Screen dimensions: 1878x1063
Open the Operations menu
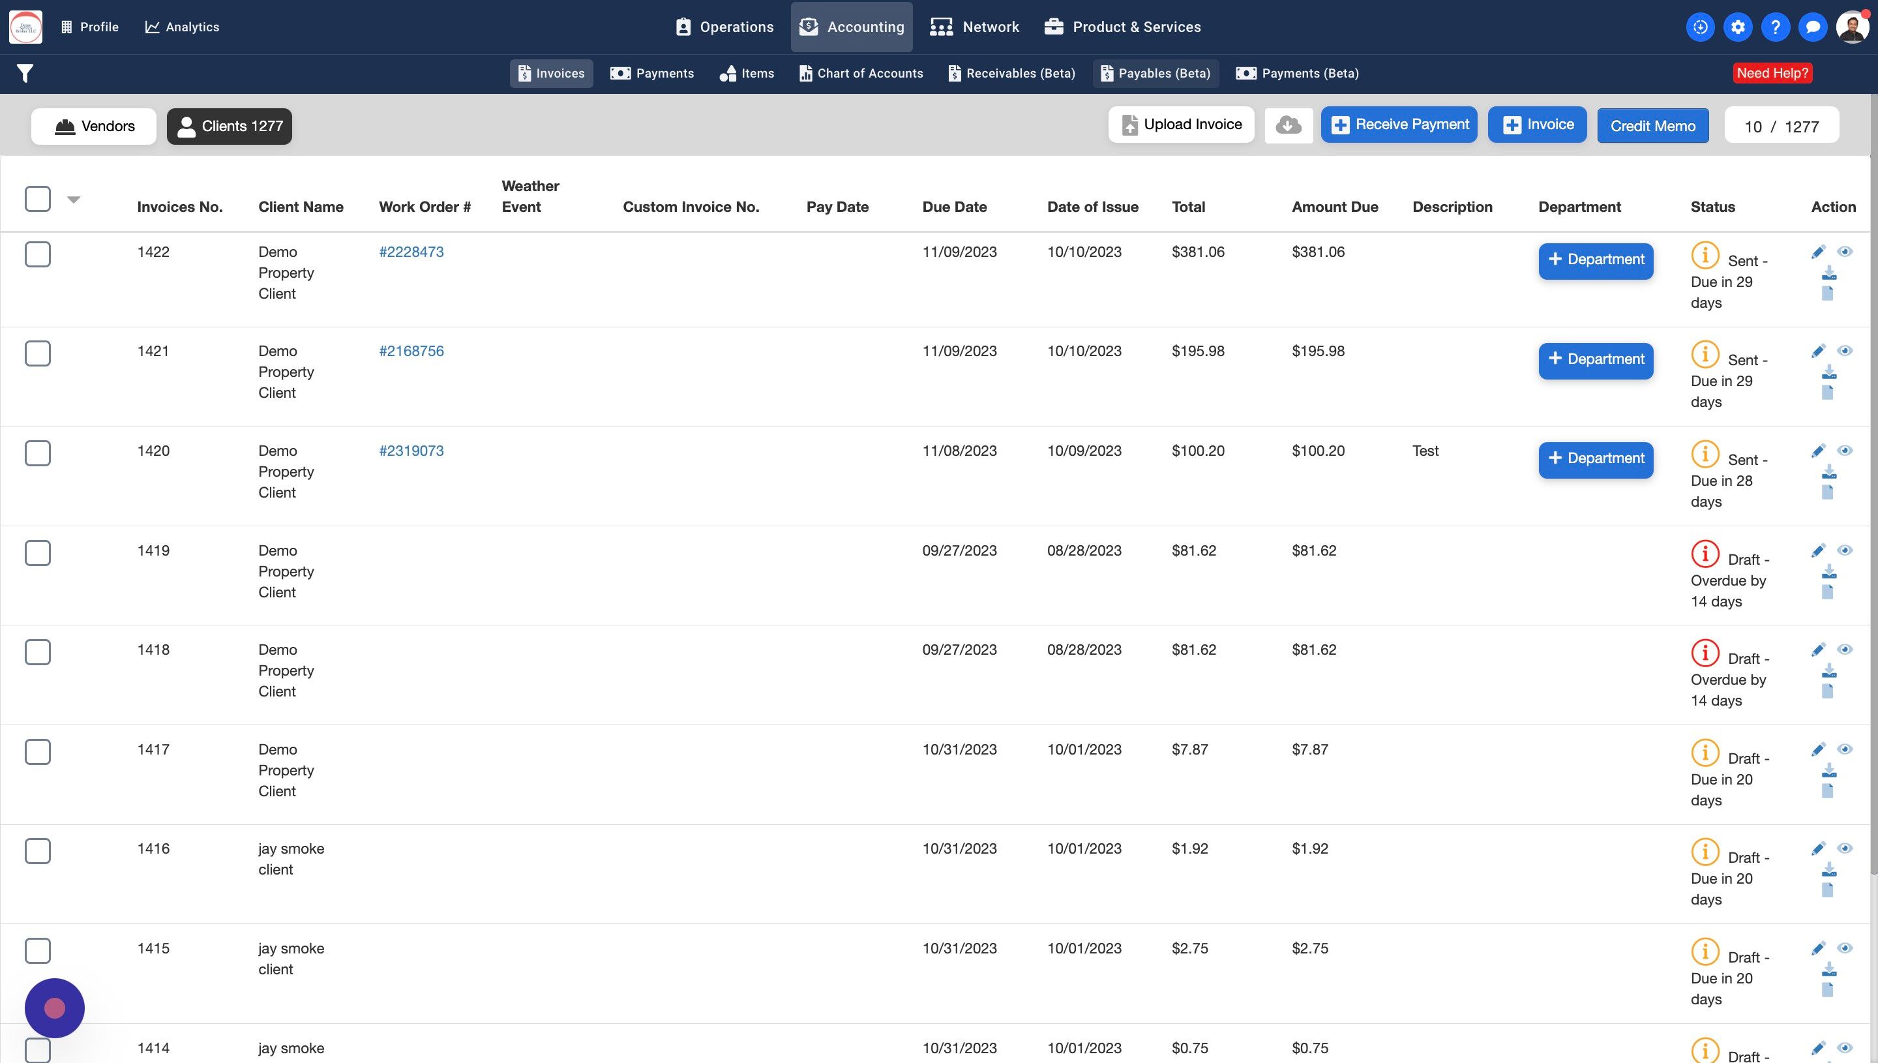click(x=724, y=27)
